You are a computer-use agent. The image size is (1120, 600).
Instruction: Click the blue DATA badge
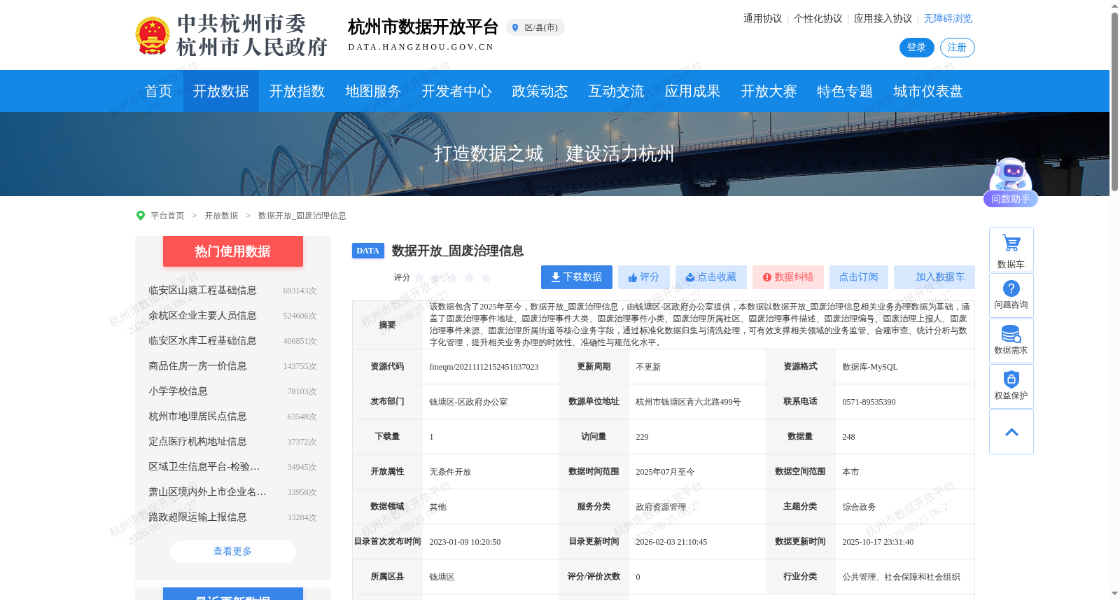point(368,251)
